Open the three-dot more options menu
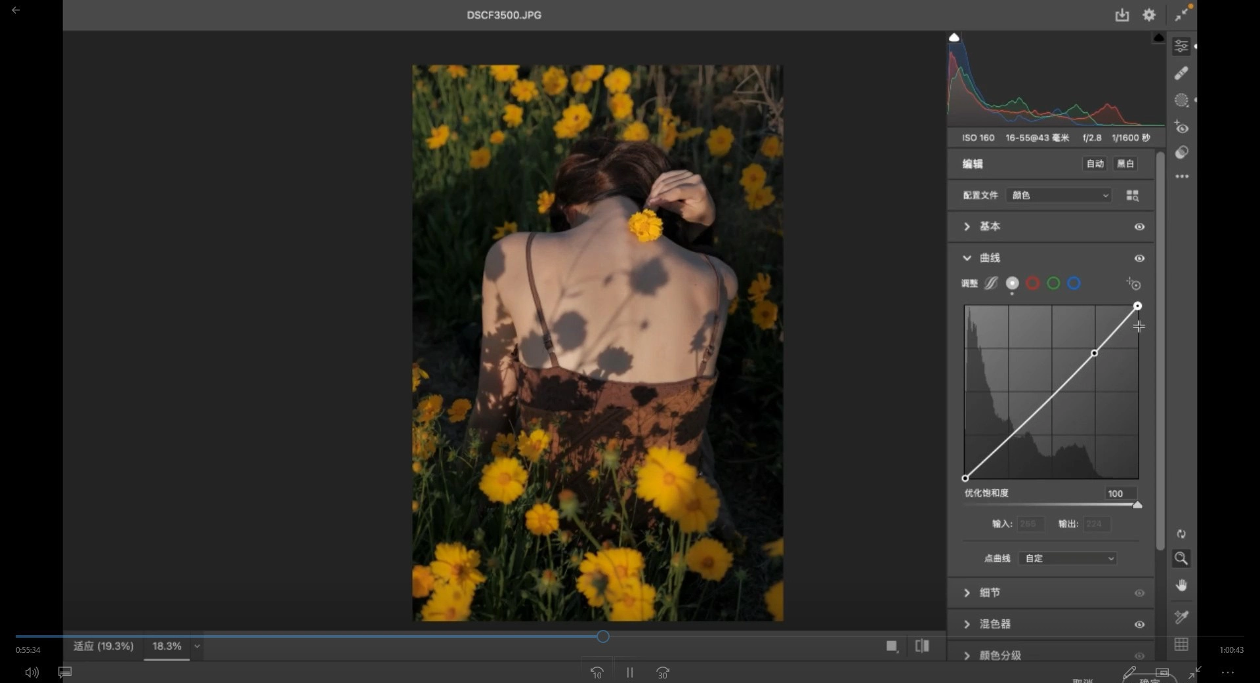 (1182, 176)
